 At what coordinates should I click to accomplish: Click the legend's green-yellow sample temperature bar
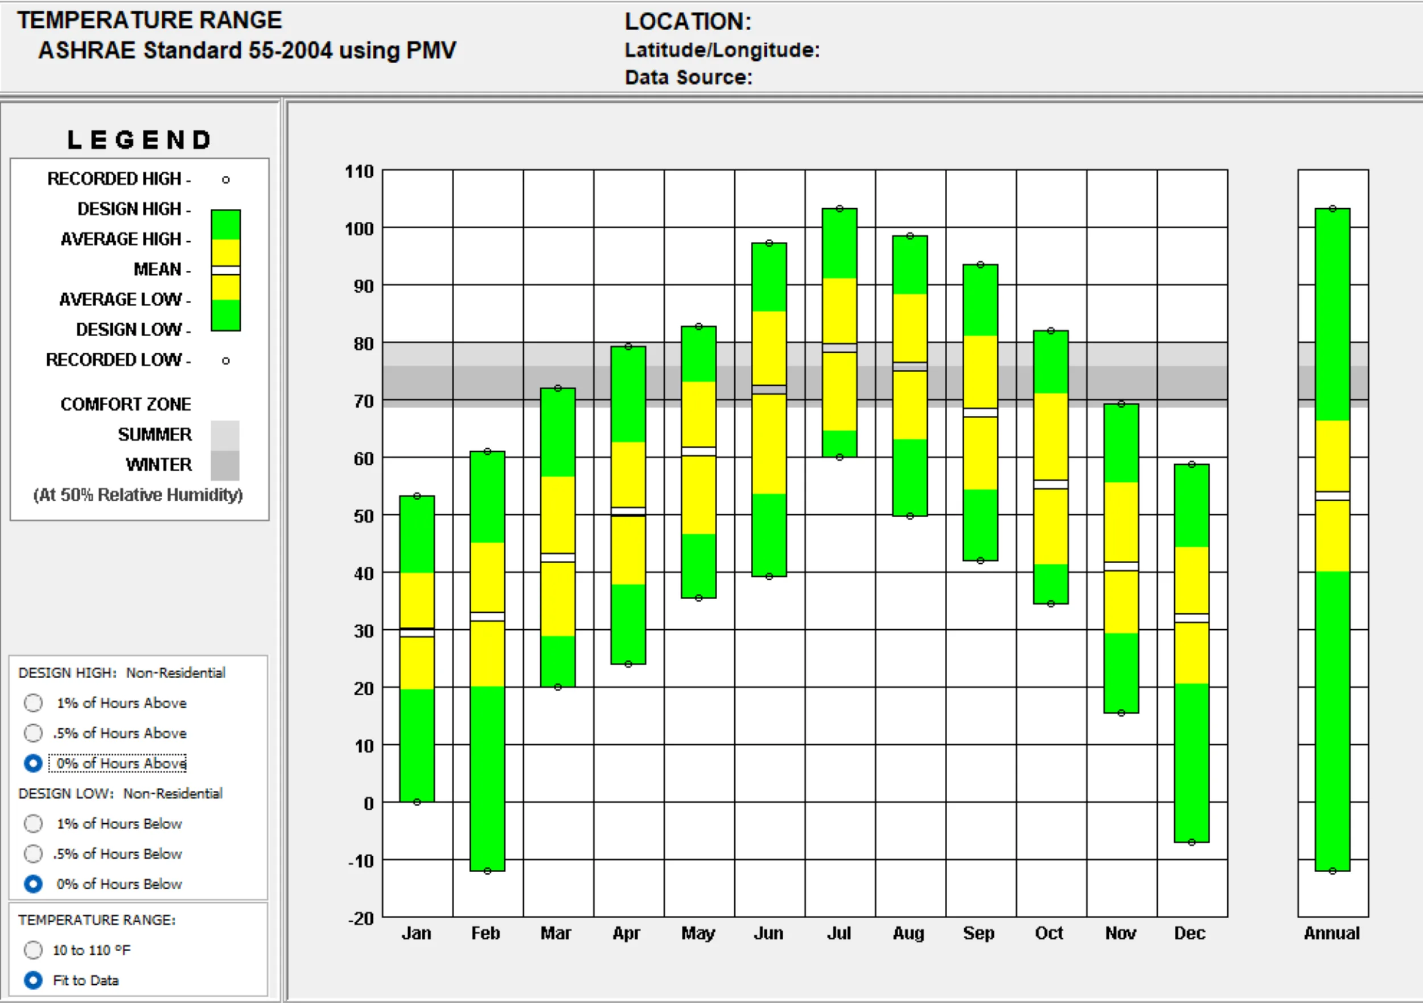[225, 270]
